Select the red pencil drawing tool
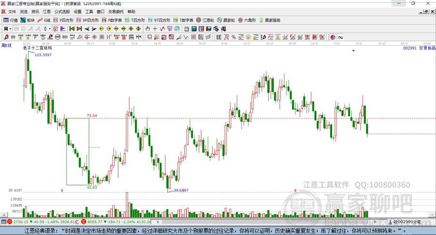Screen dimensions: 436x235 [x=6, y=37]
